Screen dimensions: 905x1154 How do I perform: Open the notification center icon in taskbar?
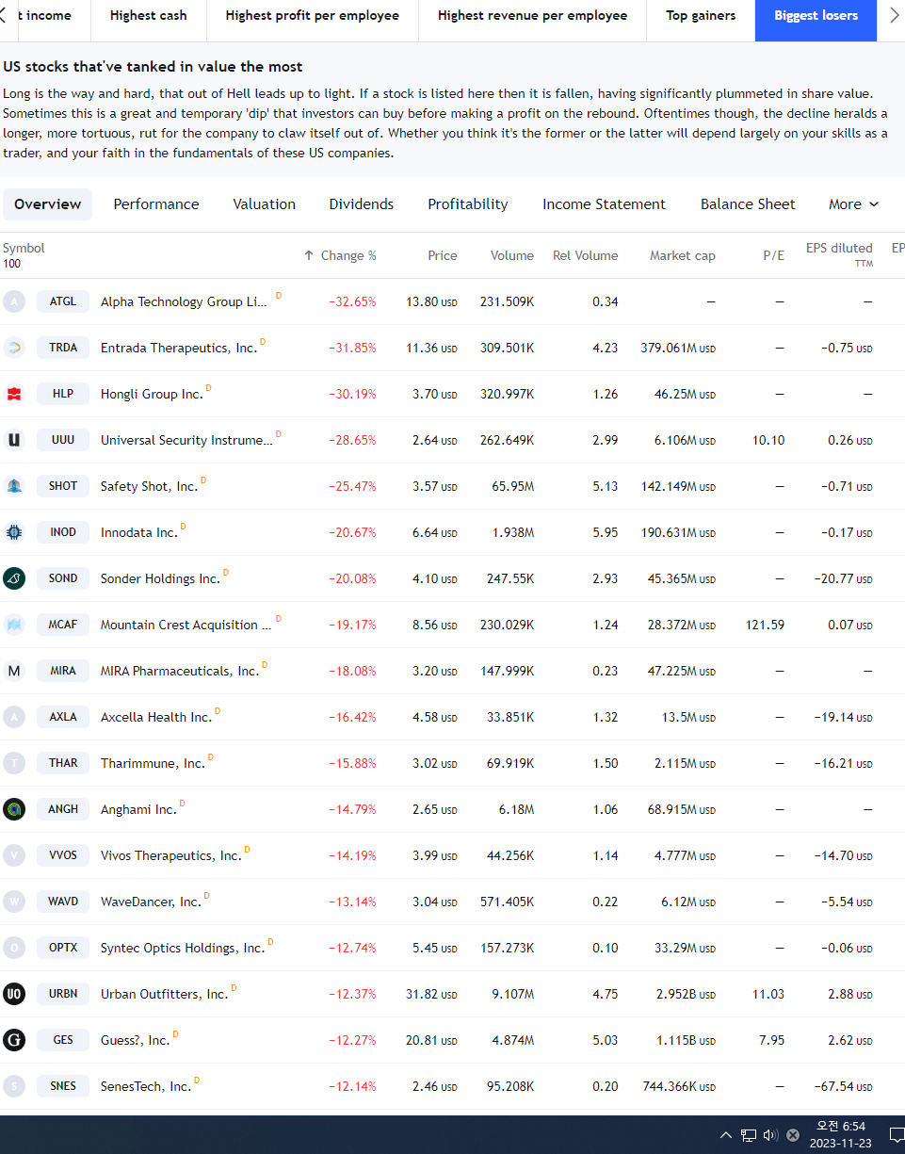click(897, 1135)
